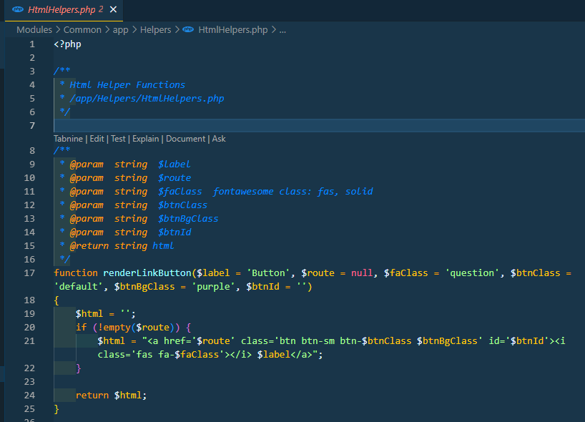Image resolution: width=585 pixels, height=422 pixels.
Task: Open Modules breadcrumb segment
Action: click(x=34, y=30)
